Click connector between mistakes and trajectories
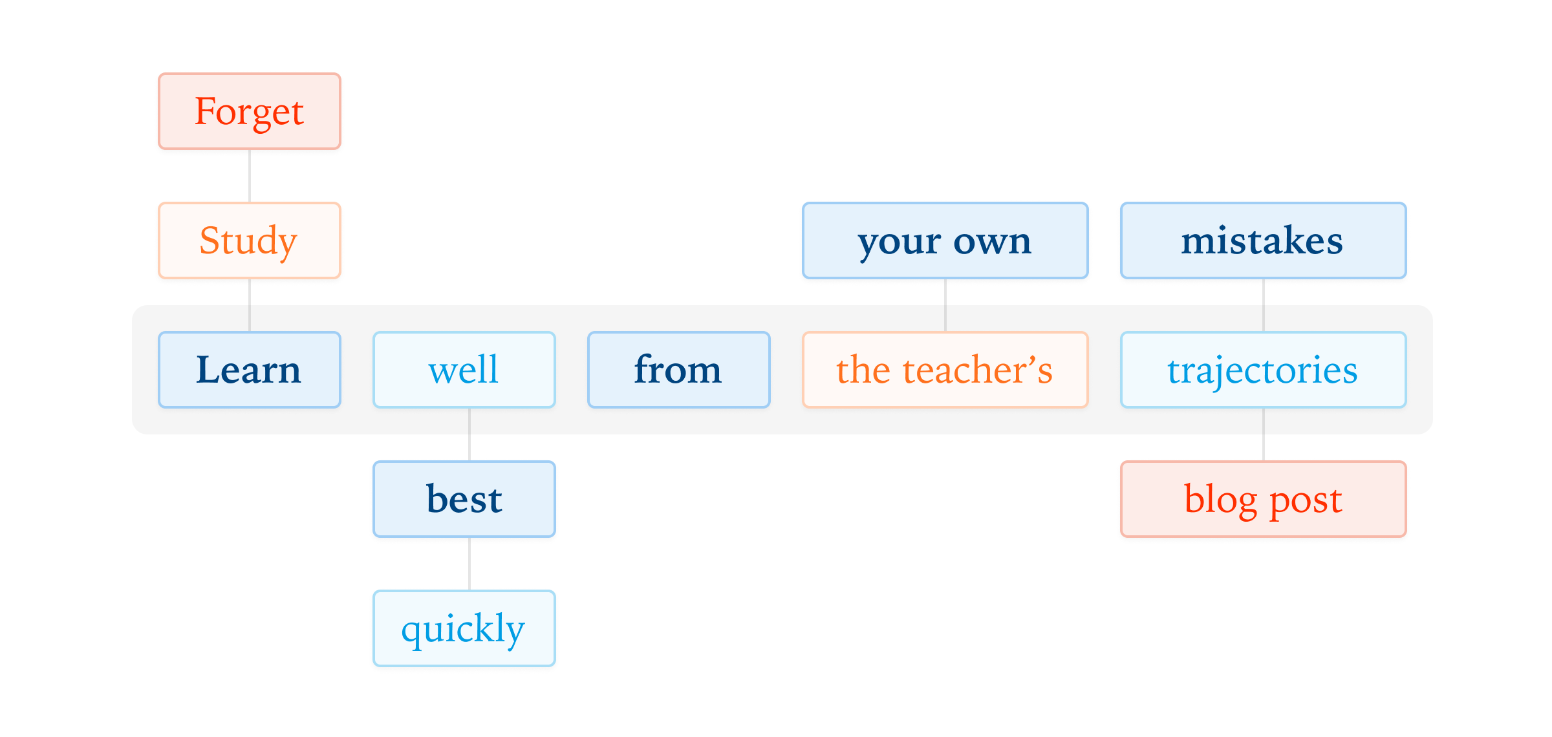 [x=1264, y=305]
